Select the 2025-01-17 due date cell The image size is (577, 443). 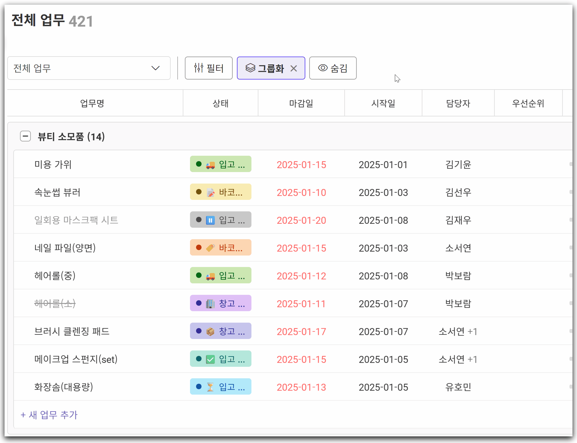pos(301,331)
